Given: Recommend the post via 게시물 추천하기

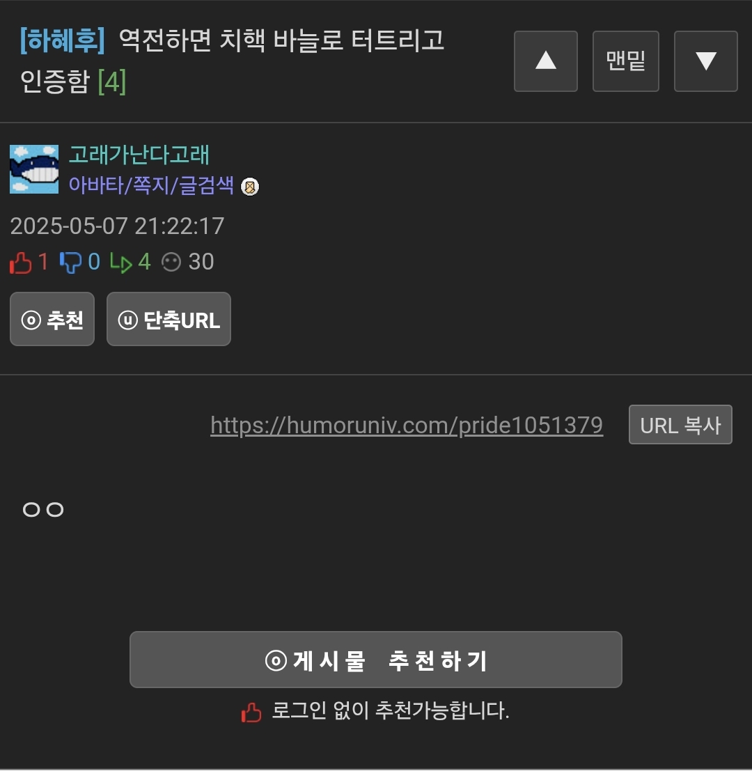Looking at the screenshot, I should (x=376, y=660).
